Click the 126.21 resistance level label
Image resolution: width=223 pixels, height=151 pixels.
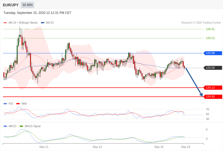coord(210,38)
